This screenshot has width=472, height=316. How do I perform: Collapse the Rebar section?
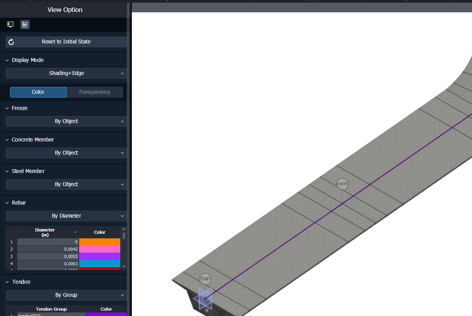pos(7,203)
